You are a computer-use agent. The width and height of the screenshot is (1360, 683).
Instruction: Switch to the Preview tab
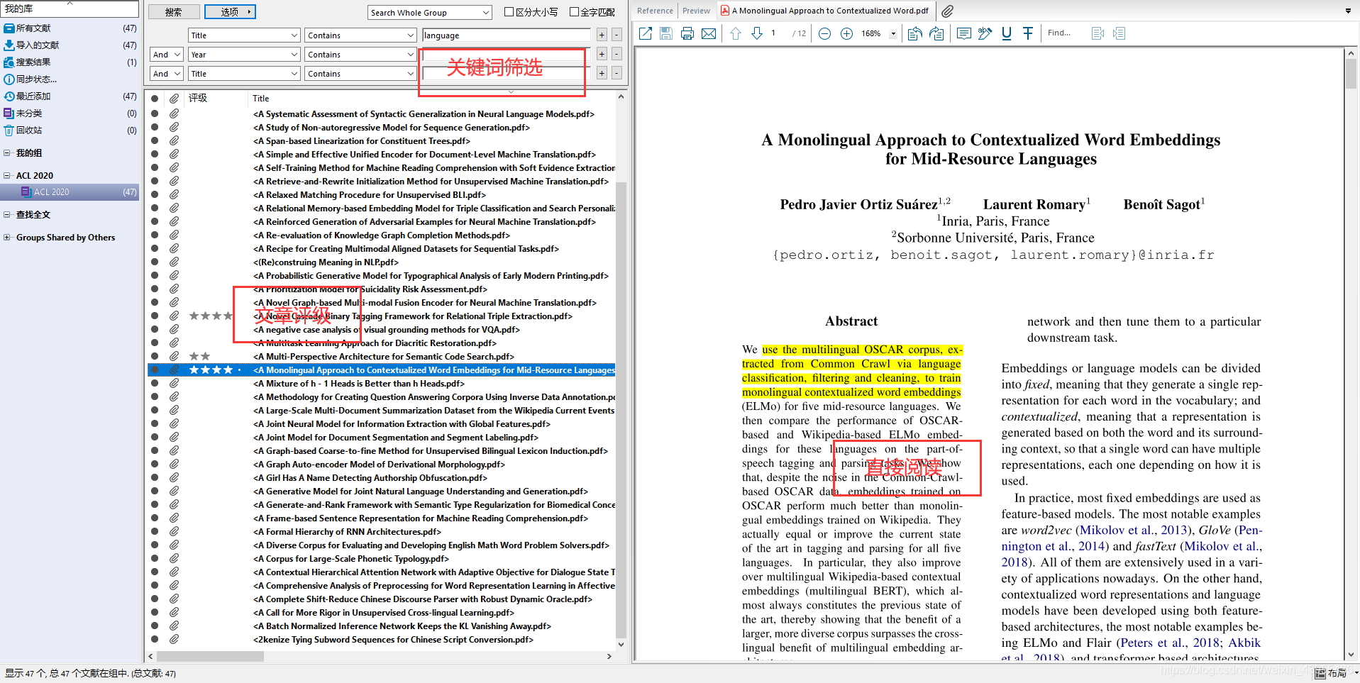[696, 11]
